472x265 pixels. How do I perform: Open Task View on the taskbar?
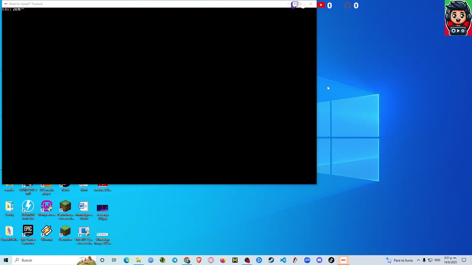coord(114,260)
